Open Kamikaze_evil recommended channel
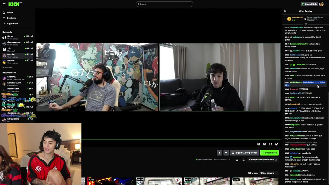 tap(17, 84)
